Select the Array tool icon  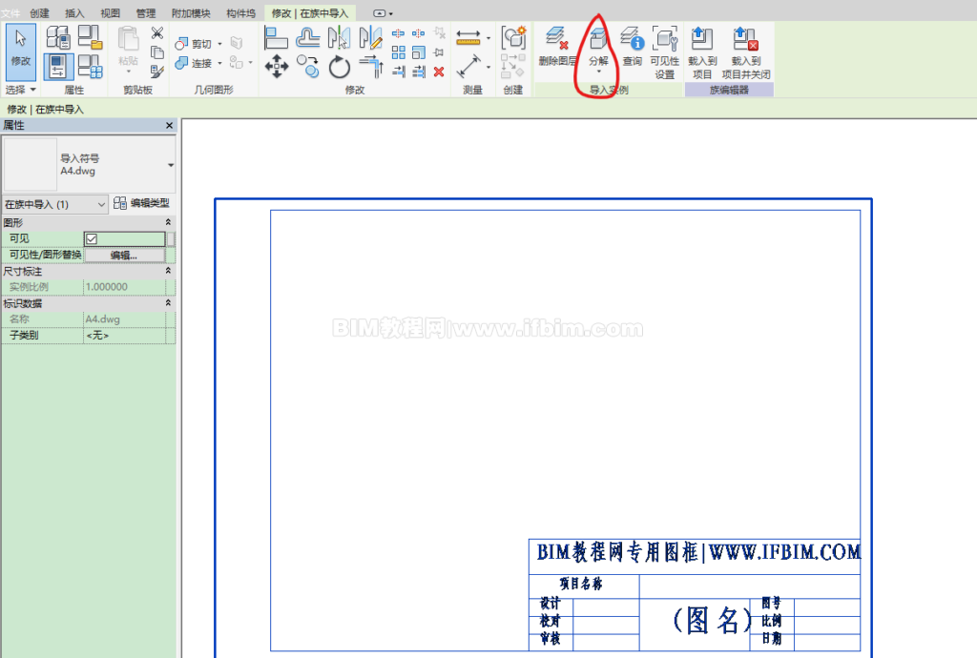pyautogui.click(x=399, y=52)
